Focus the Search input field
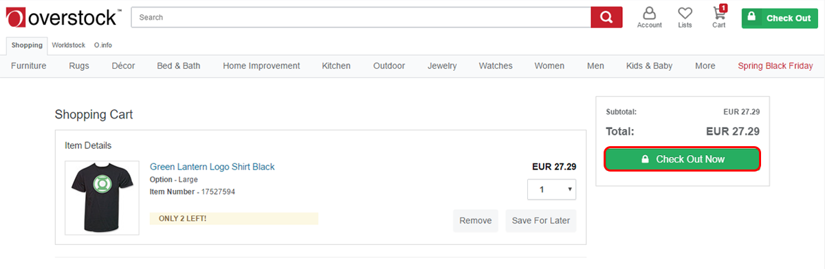Screen dimensions: 825x269 [361, 18]
